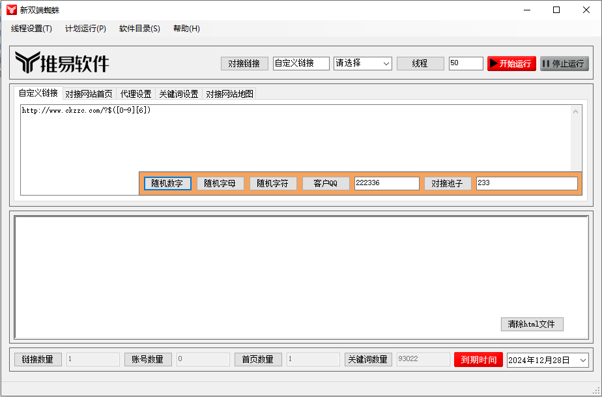Open the 计划运行(P) menu
Viewport: 602px width, 397px height.
(x=85, y=29)
